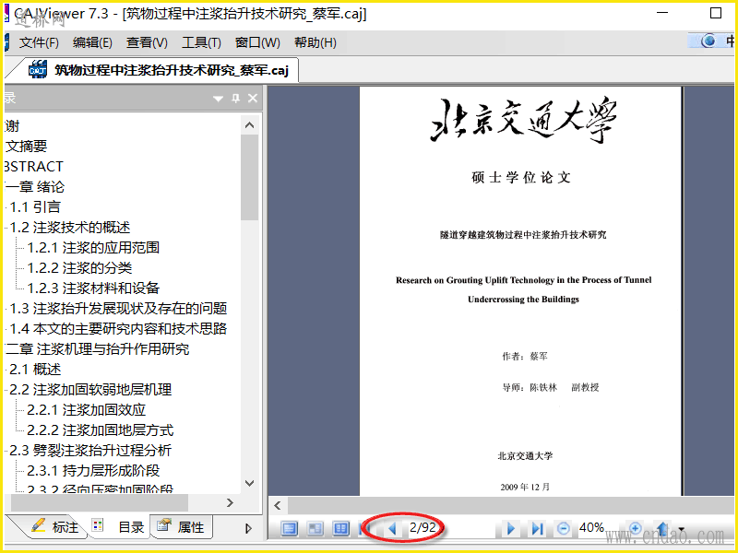The height and width of the screenshot is (553, 738).
Task: Select outline entry 2.2.1 注浆加固效应
Action: coord(87,409)
